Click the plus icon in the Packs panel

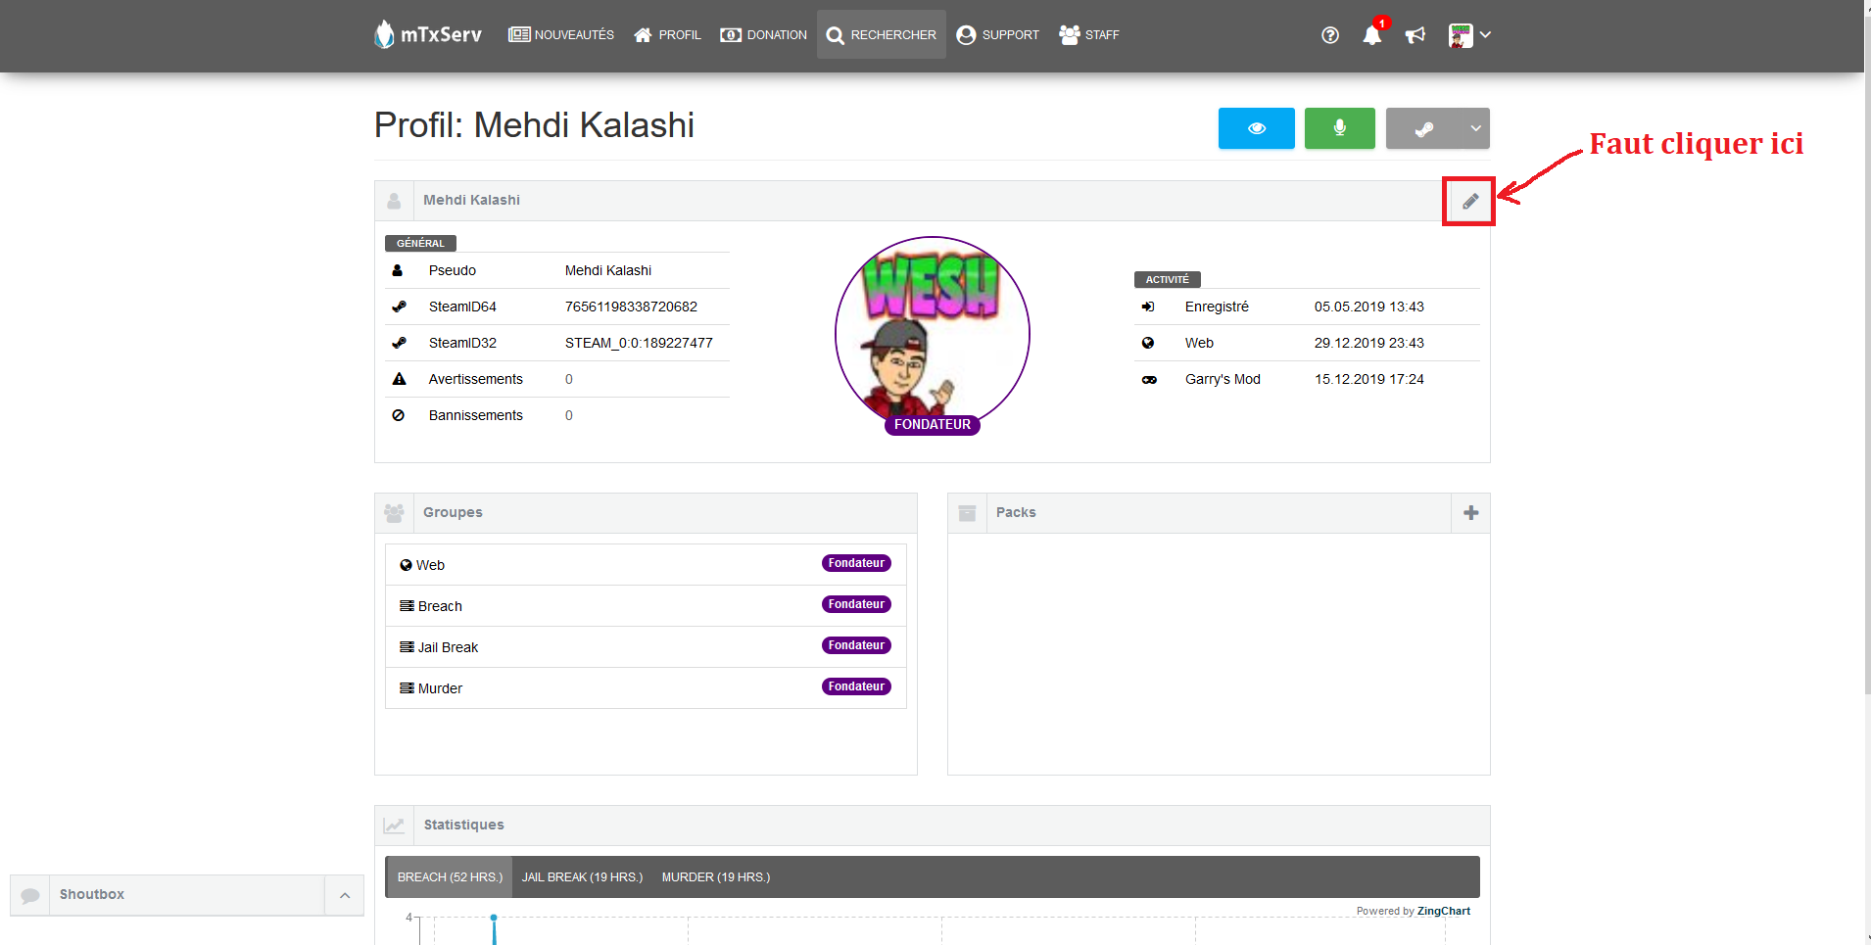(1470, 513)
